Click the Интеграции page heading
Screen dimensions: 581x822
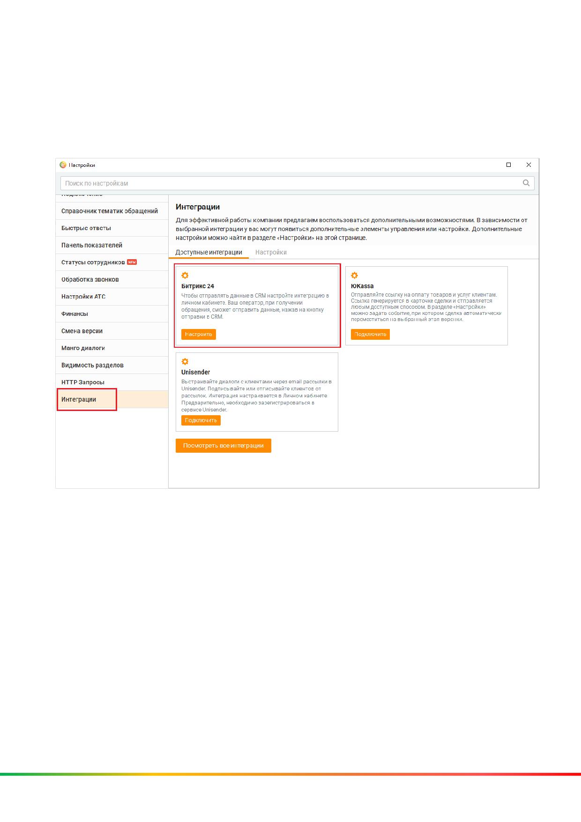[x=198, y=207]
